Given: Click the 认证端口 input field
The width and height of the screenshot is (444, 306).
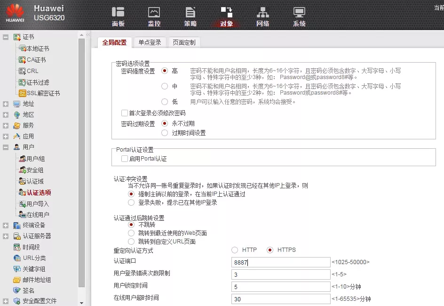Looking at the screenshot, I should pos(280,262).
